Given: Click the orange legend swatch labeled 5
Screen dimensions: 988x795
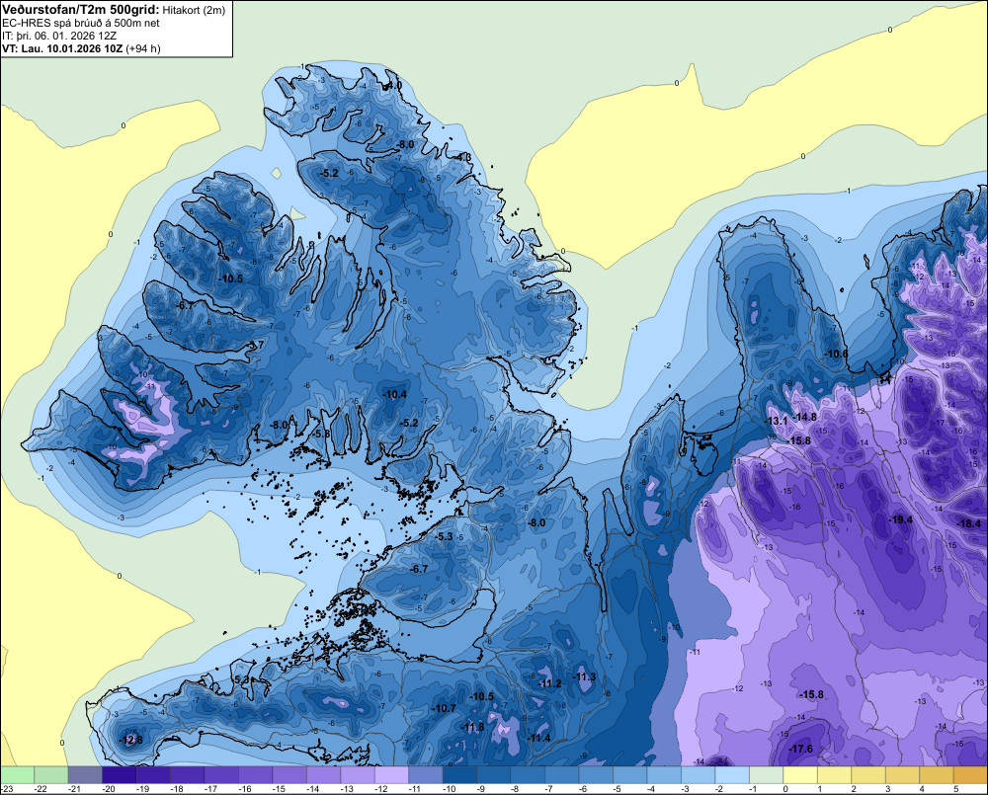Looking at the screenshot, I should coord(970,775).
